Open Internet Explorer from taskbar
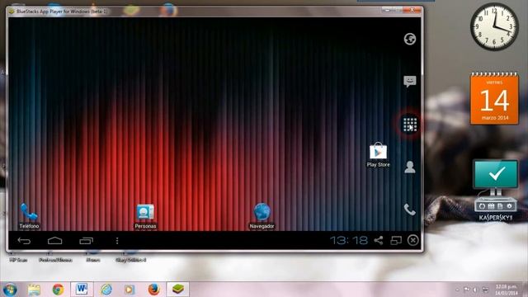The height and width of the screenshot is (297, 528). 106,290
